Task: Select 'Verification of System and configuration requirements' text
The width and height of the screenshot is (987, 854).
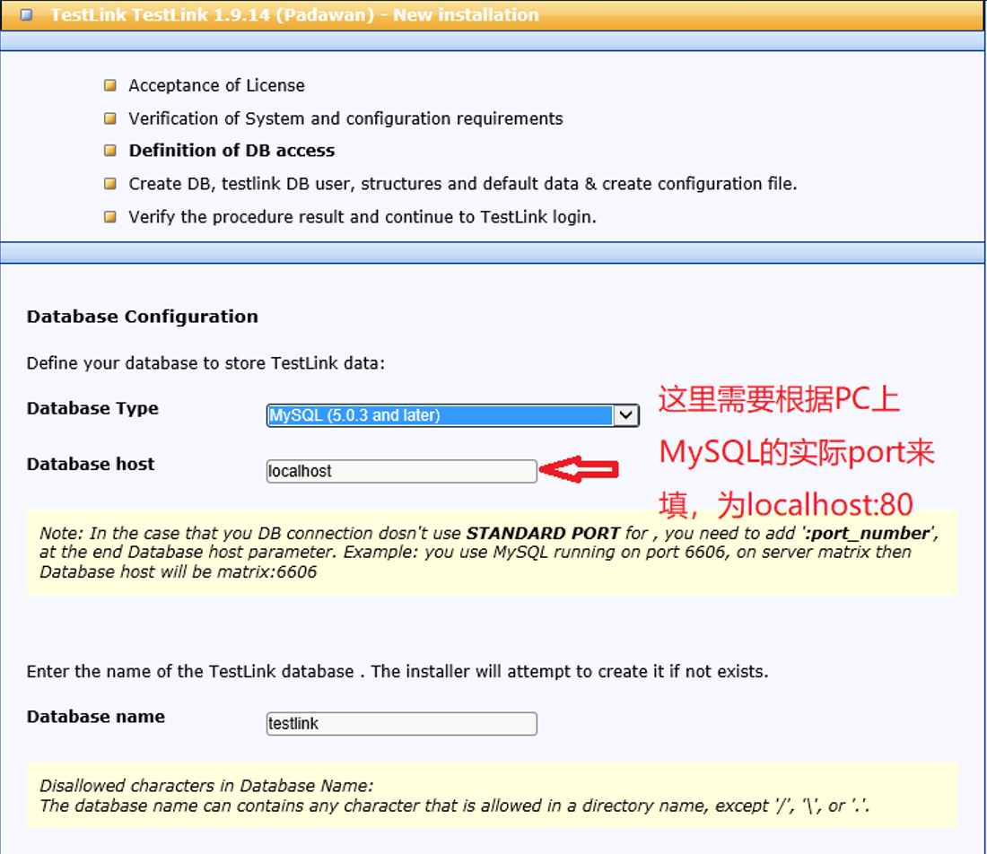Action: click(x=345, y=119)
